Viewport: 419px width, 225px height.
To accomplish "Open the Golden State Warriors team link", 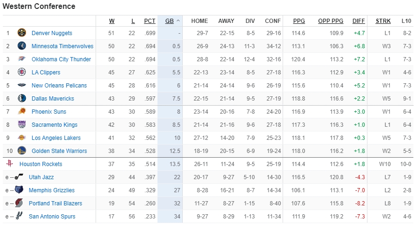I will (59, 151).
